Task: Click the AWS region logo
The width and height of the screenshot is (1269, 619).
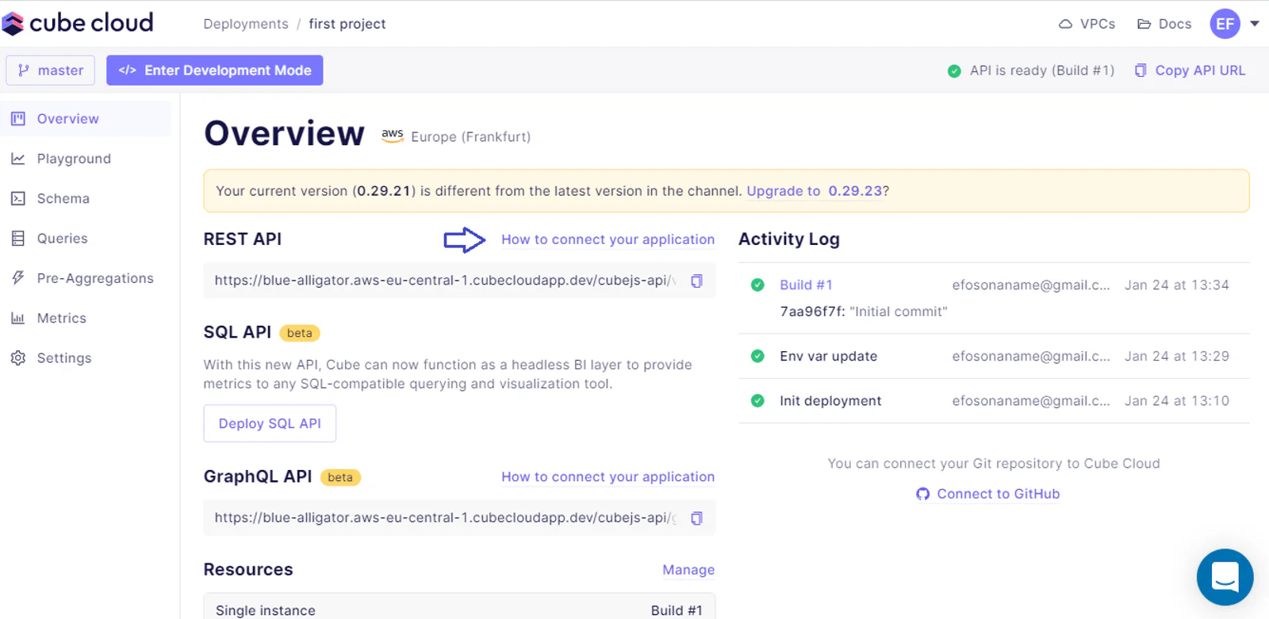Action: 392,136
